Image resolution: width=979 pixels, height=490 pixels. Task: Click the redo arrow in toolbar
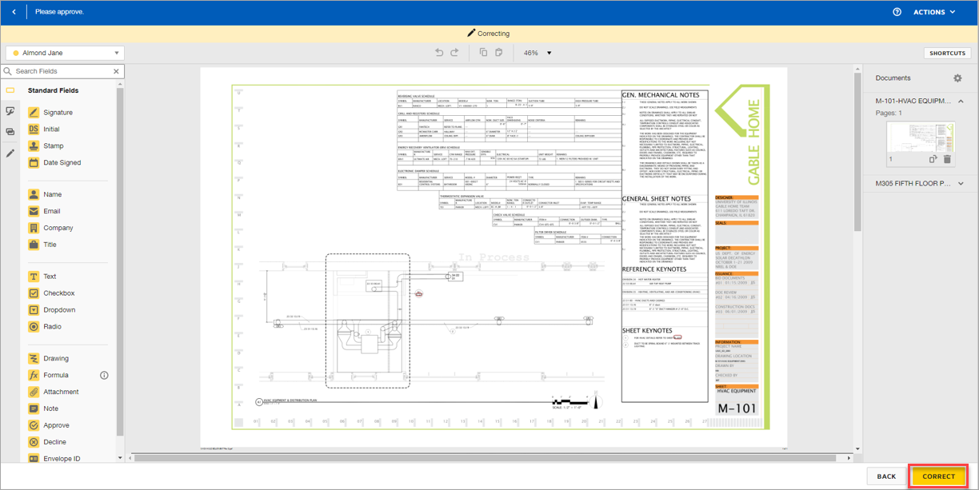tap(455, 53)
